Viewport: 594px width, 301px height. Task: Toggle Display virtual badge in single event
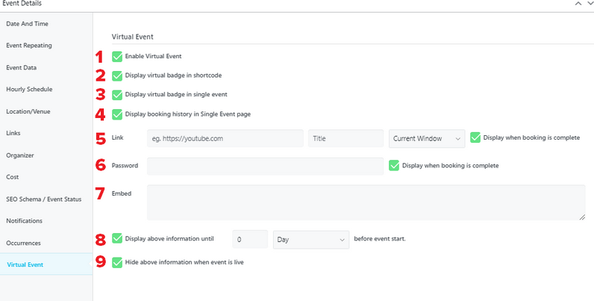117,95
